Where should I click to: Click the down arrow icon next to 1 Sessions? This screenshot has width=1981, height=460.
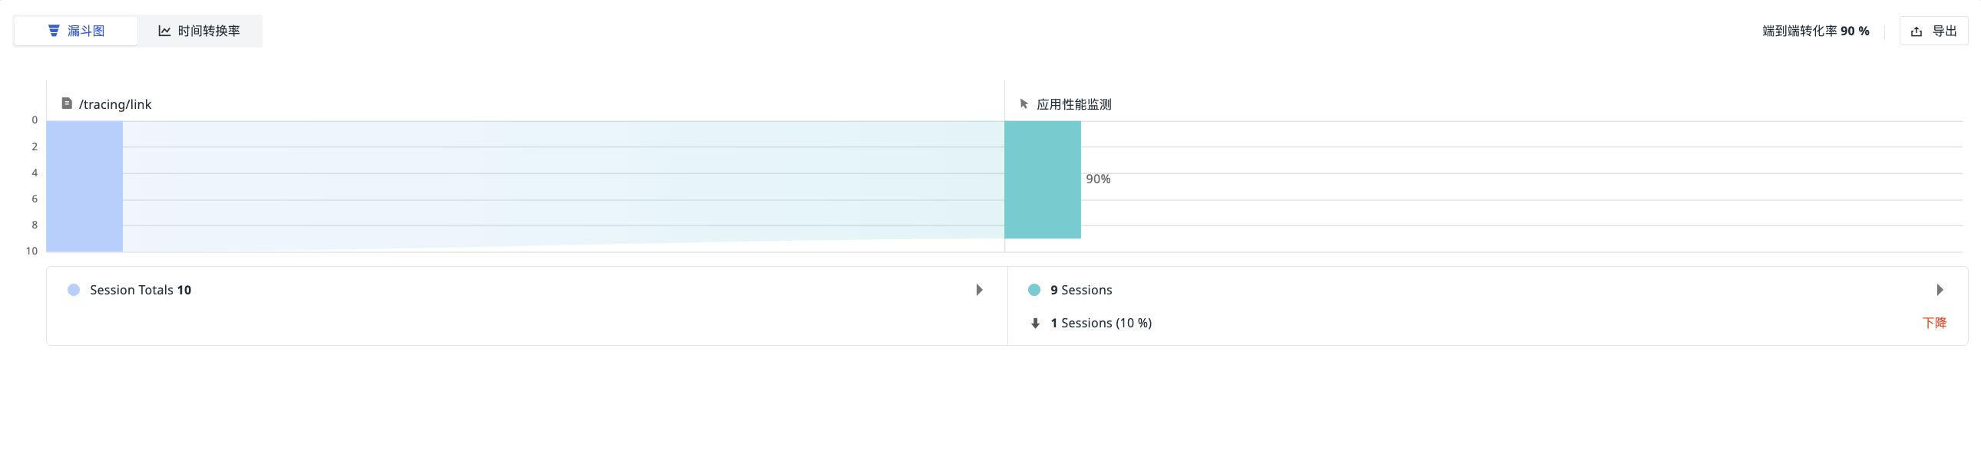(x=1035, y=324)
